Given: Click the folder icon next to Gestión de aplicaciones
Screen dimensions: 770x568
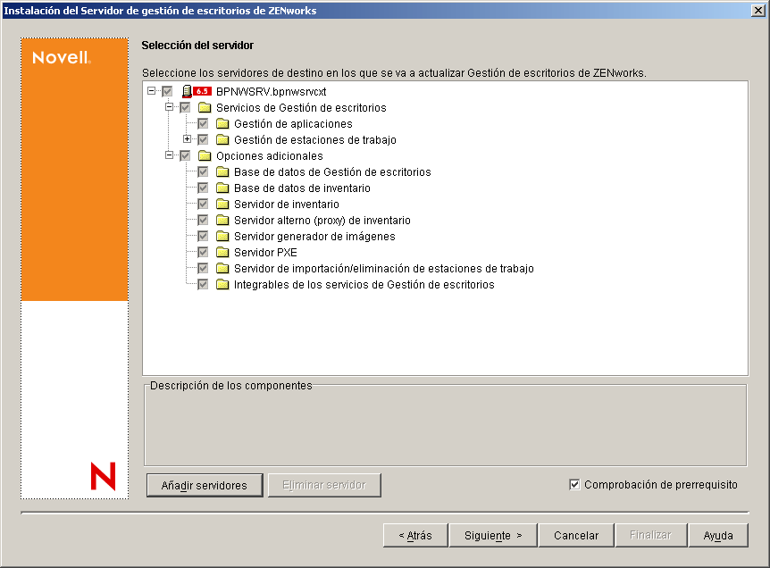Looking at the screenshot, I should click(x=223, y=123).
